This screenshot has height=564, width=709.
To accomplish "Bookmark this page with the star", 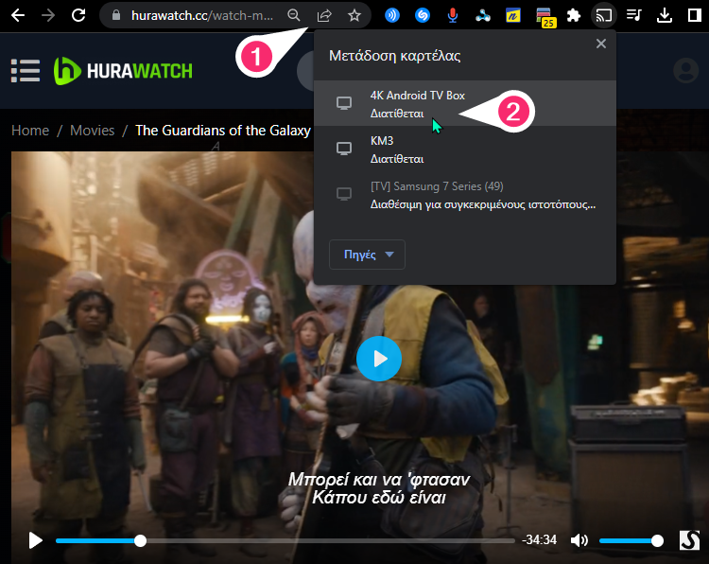I will coord(354,15).
